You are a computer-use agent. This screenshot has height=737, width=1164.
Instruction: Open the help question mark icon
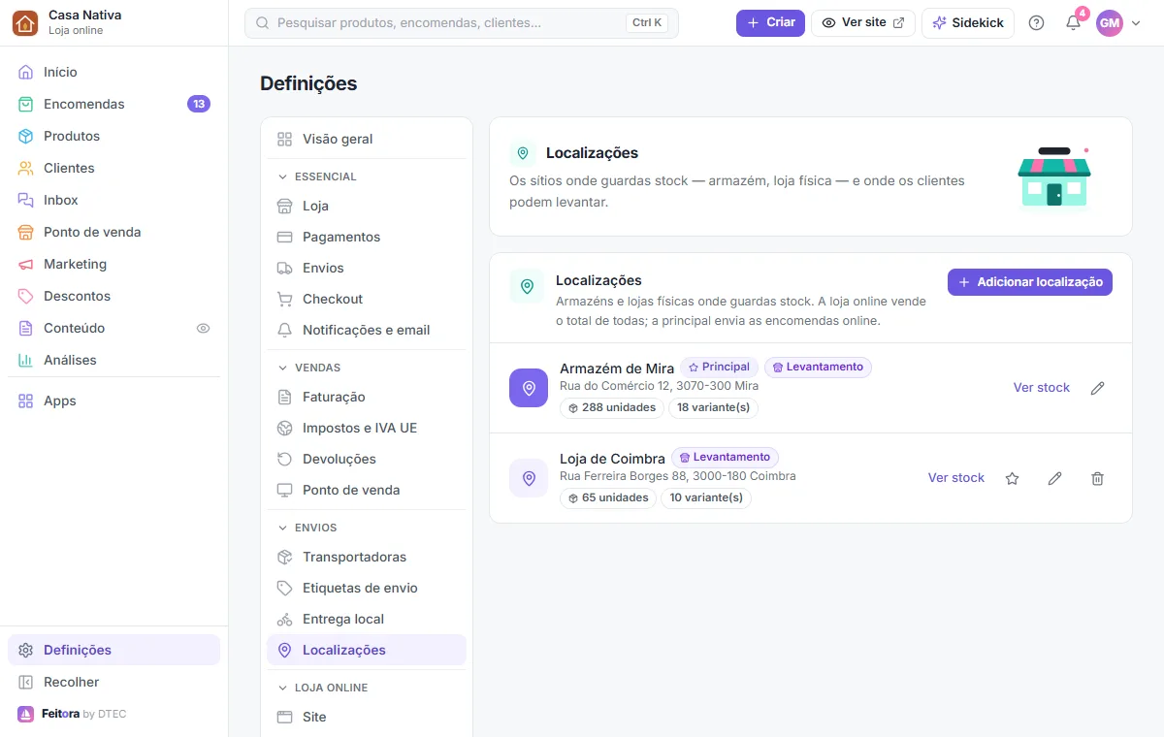pyautogui.click(x=1036, y=23)
